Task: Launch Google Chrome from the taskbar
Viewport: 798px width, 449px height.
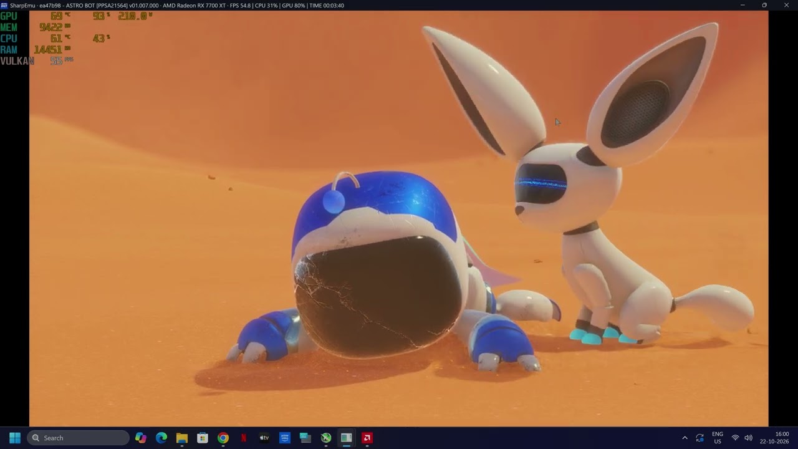Action: click(223, 438)
